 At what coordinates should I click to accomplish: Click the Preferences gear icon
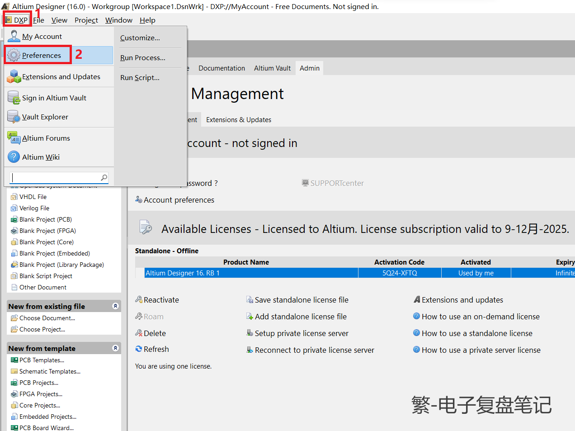tap(14, 55)
